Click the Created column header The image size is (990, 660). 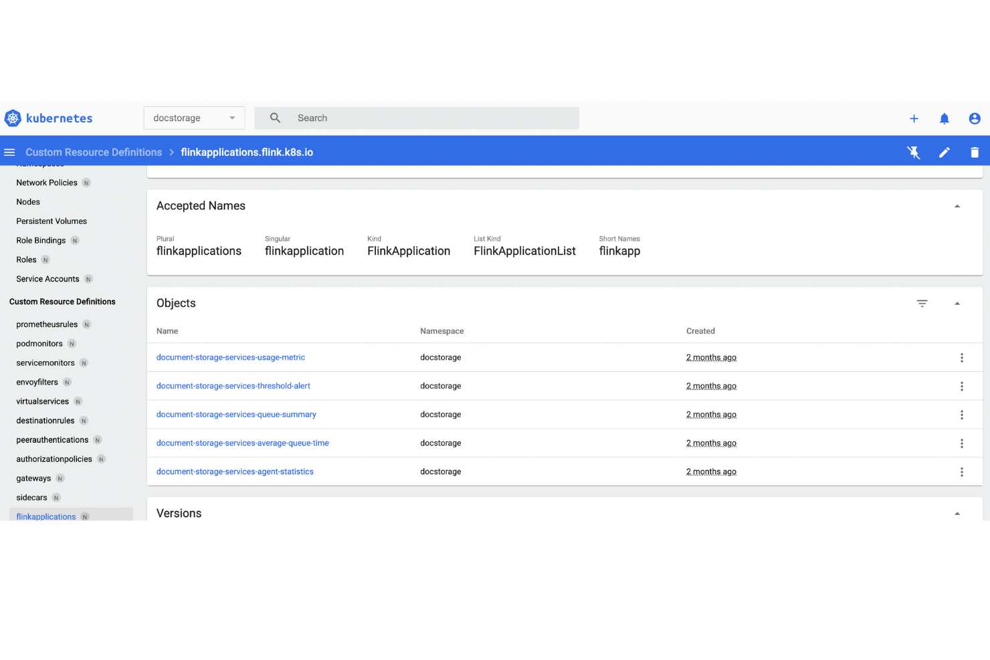(700, 332)
